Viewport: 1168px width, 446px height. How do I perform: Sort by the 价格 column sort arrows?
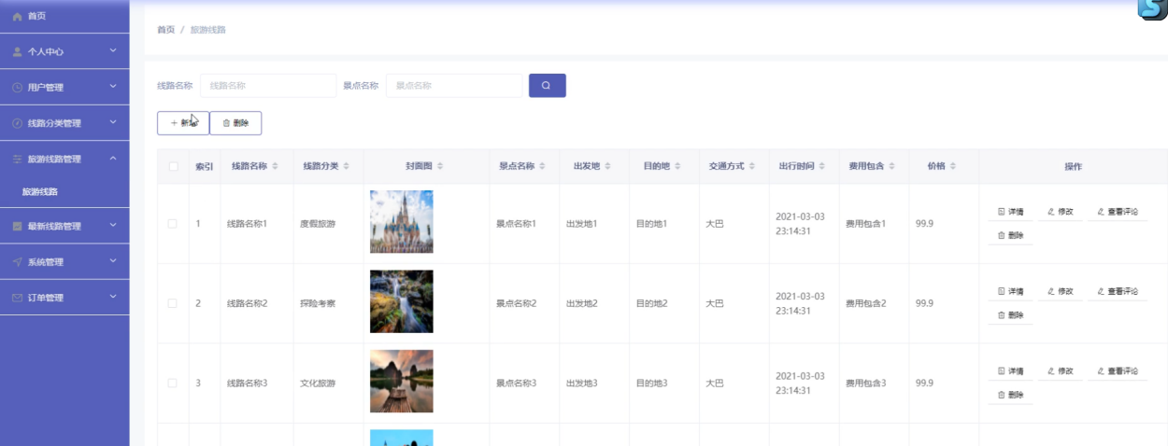tap(953, 167)
